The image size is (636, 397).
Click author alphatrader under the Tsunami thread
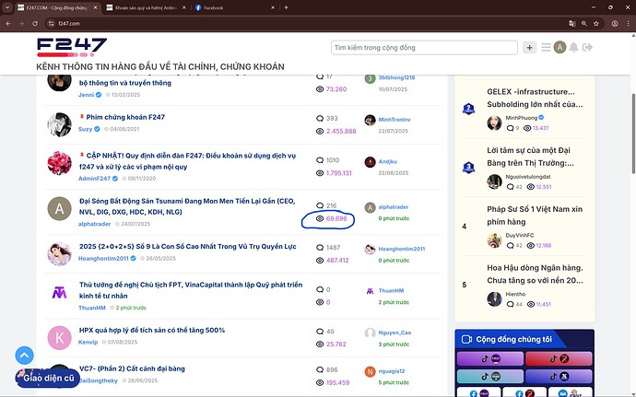[x=94, y=224]
